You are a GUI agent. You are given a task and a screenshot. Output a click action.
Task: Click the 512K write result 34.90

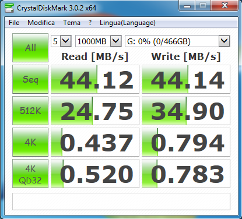(186, 111)
